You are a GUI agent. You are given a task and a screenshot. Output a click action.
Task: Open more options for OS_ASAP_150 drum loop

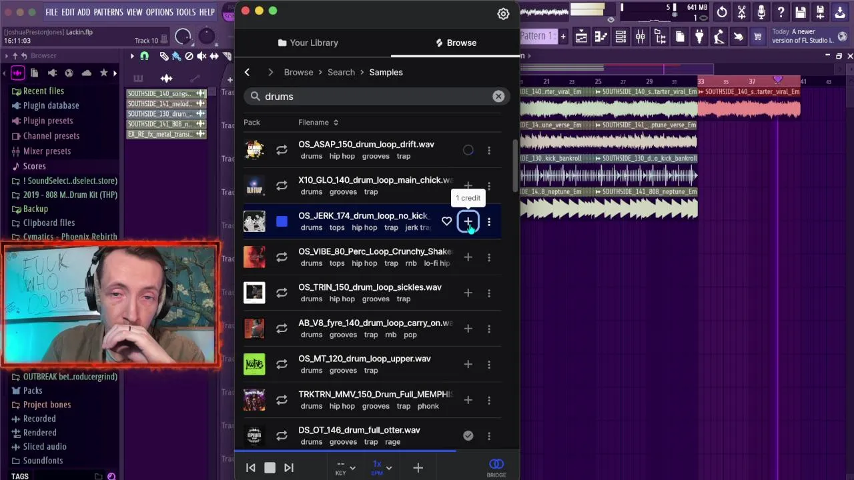(x=489, y=150)
